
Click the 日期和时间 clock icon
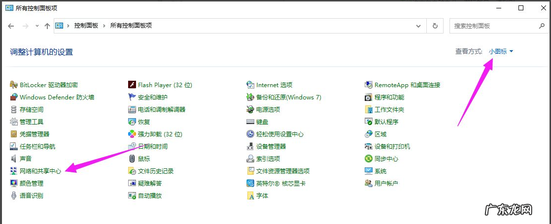click(132, 146)
